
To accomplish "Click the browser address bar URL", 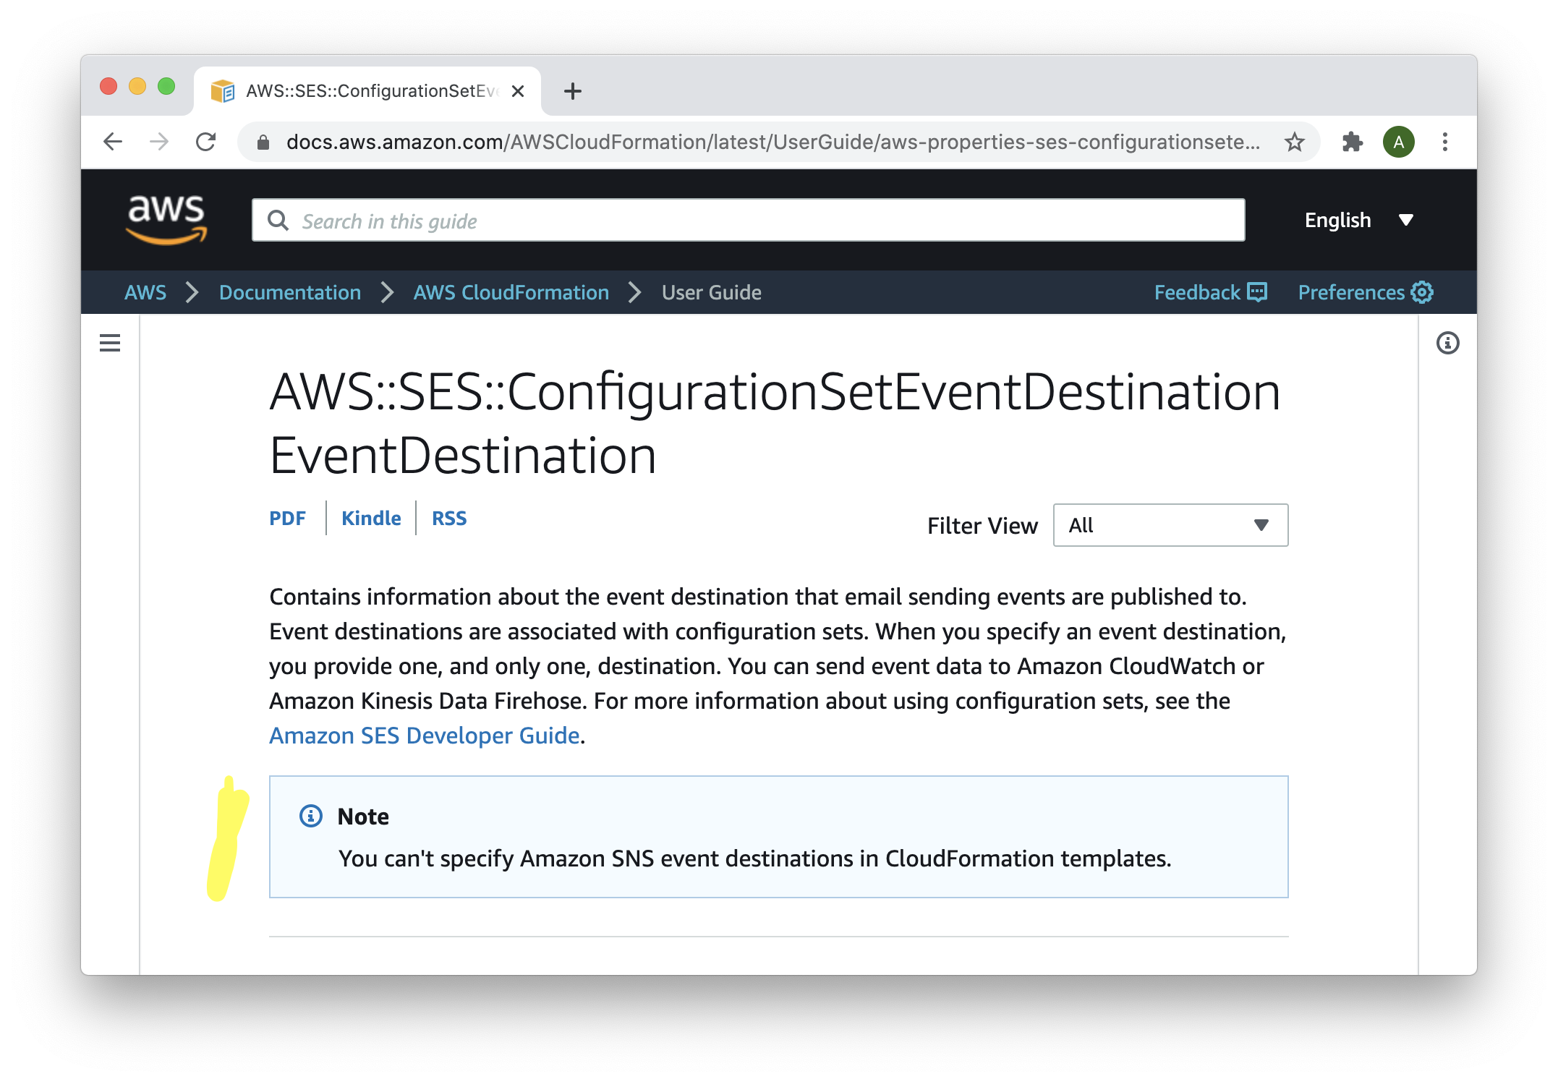I will (x=771, y=142).
